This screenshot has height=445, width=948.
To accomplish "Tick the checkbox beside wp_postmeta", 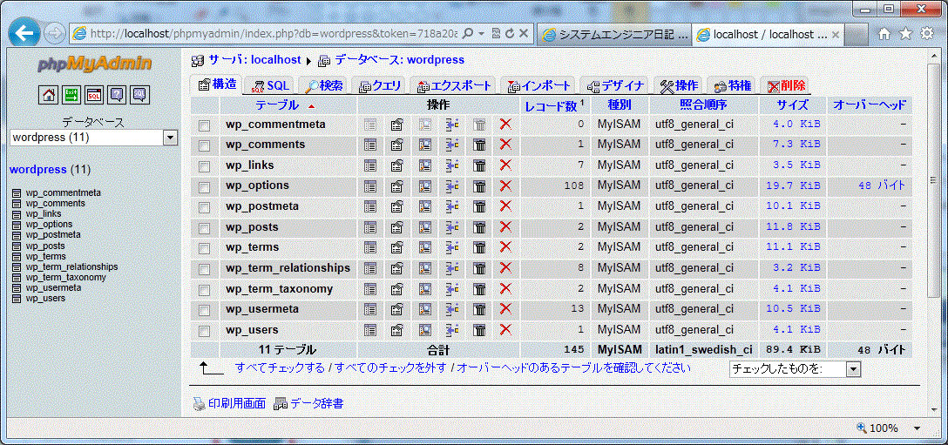I will point(205,207).
